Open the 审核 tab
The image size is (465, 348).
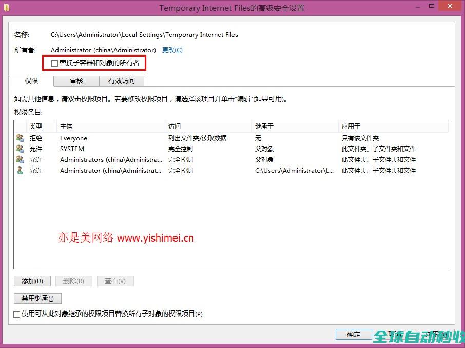76,81
